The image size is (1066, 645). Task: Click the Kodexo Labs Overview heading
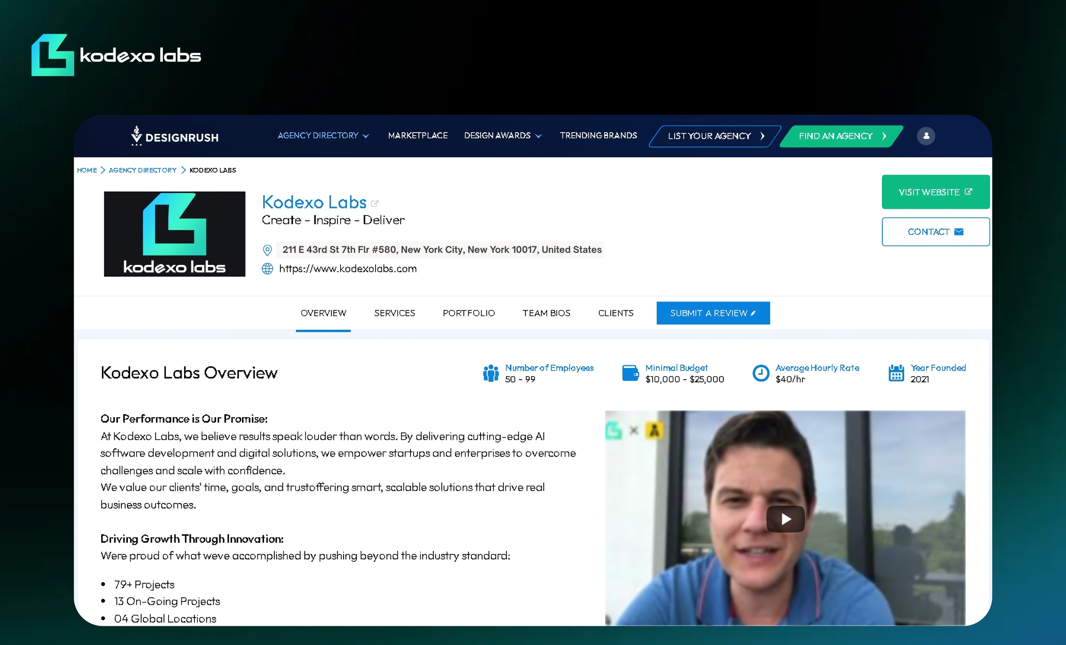189,373
